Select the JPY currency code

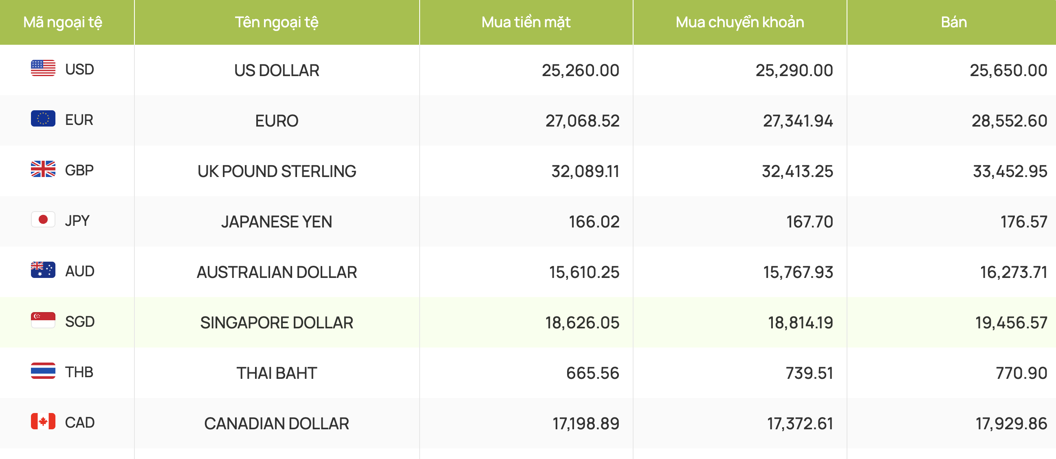tap(77, 221)
